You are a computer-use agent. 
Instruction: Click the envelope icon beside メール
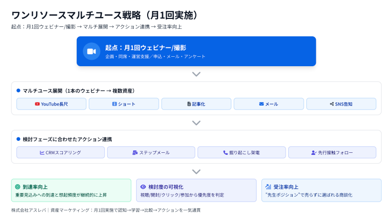pos(261,104)
